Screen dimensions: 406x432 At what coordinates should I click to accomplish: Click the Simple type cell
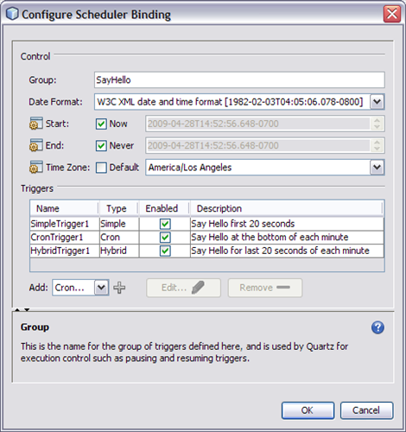(x=119, y=224)
